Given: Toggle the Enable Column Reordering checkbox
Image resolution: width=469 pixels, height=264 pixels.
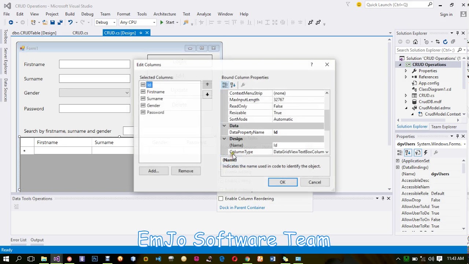Looking at the screenshot, I should click(221, 199).
